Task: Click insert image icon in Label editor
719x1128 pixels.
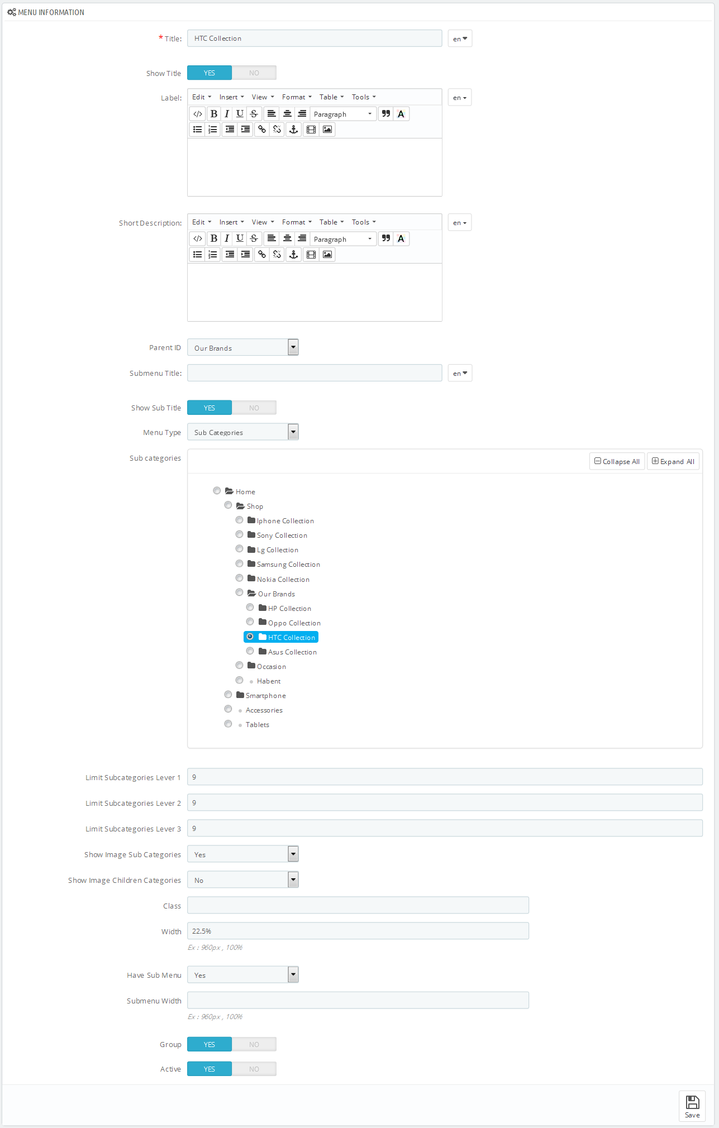Action: click(327, 130)
